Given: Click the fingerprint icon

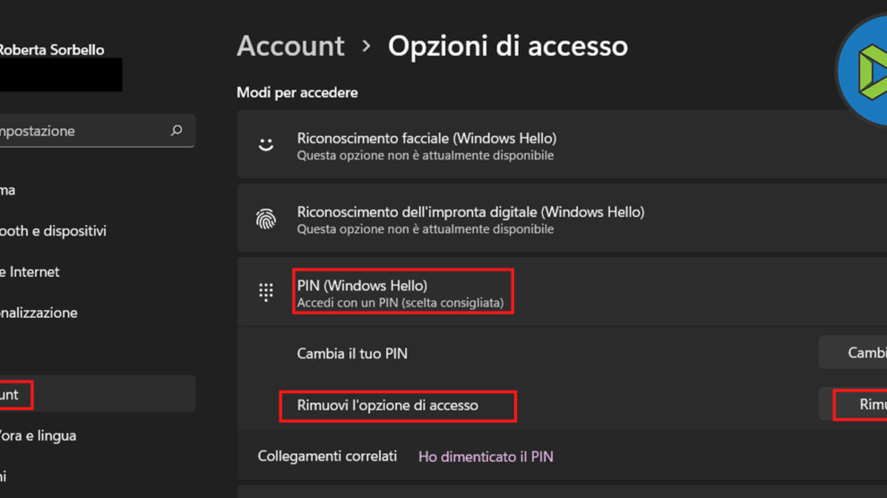Looking at the screenshot, I should 266,219.
